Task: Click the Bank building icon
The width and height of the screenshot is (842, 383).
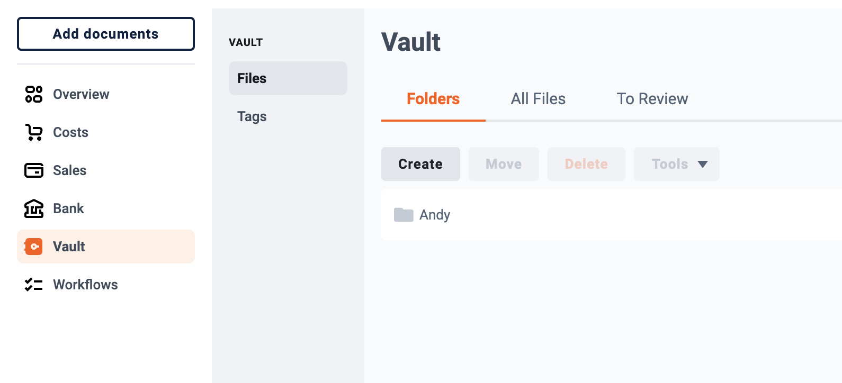Action: pos(34,208)
